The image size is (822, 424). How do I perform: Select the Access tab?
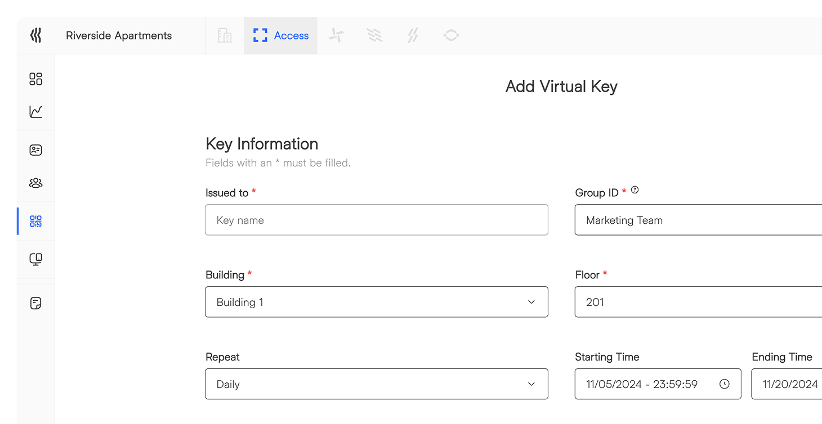click(x=281, y=35)
